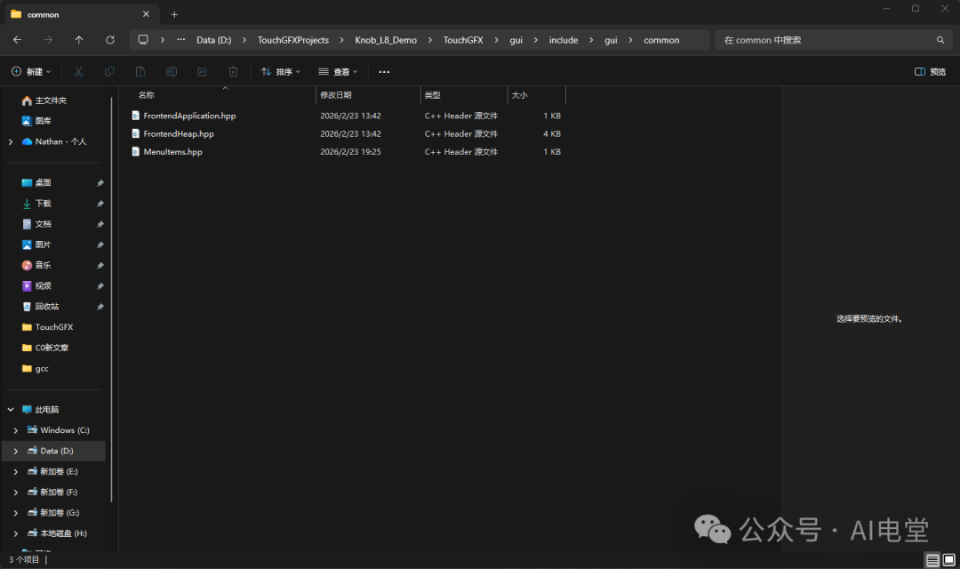This screenshot has width=960, height=569.
Task: Open chevron after include in breadcrumb
Action: pos(591,40)
